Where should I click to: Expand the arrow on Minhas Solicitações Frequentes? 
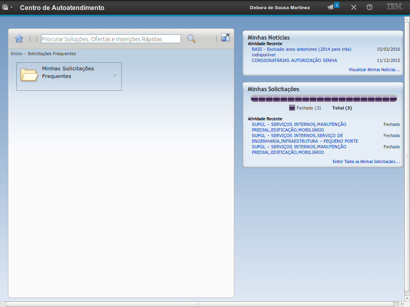115,75
